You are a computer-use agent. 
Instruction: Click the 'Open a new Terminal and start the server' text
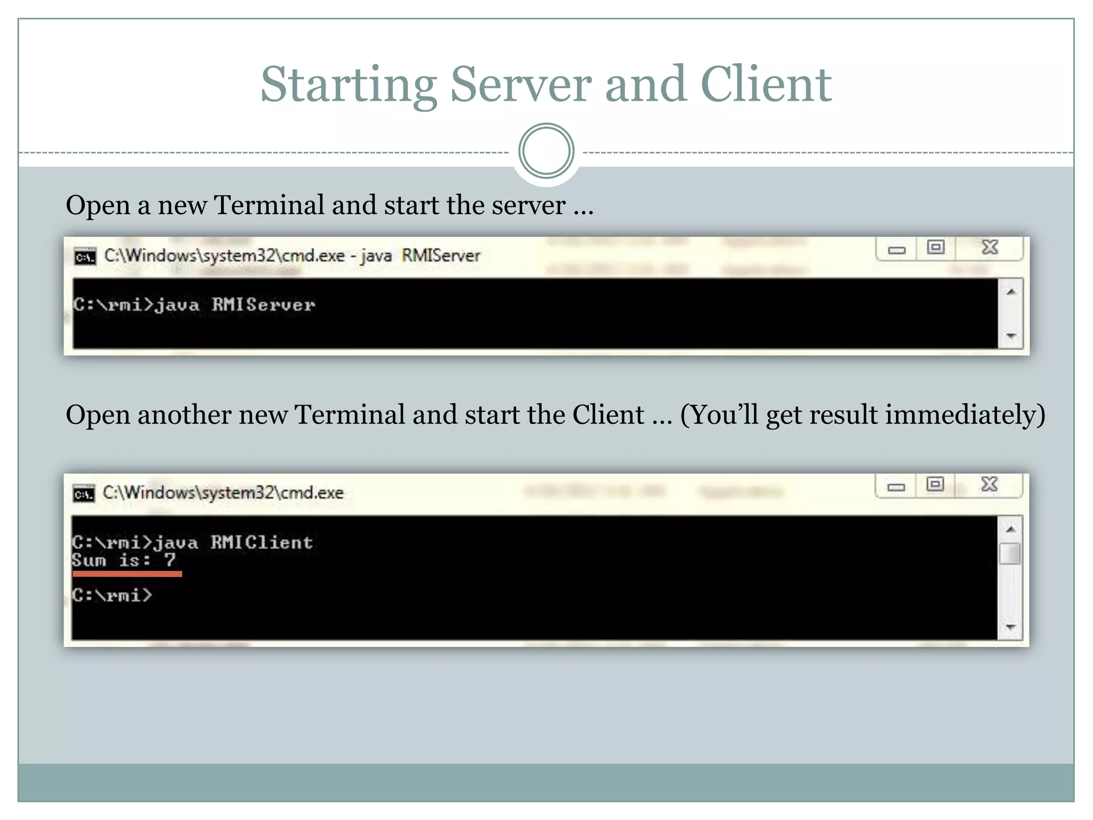pyautogui.click(x=330, y=206)
